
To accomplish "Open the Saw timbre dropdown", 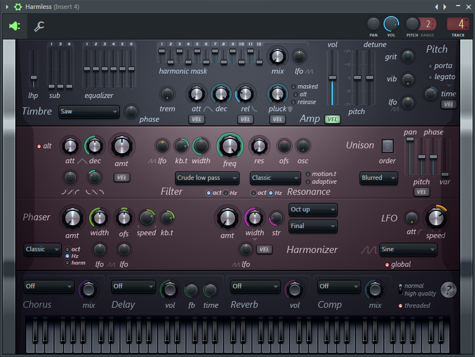I will click(89, 112).
